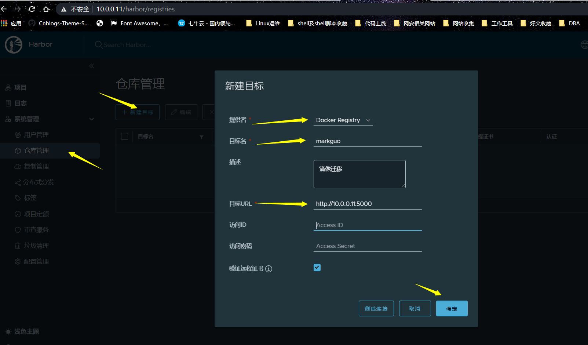This screenshot has height=345, width=588.
Task: Click the browser back arrow
Action: (x=4, y=9)
